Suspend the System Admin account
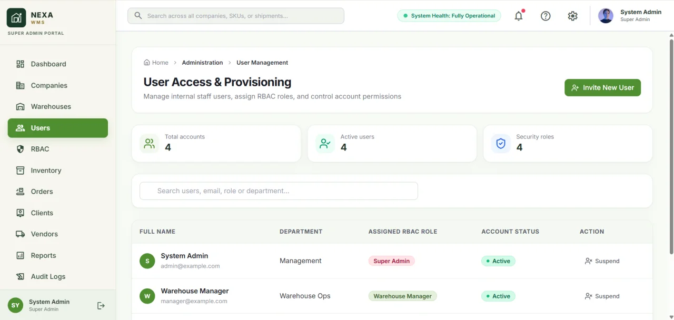674x320 pixels. tap(602, 261)
